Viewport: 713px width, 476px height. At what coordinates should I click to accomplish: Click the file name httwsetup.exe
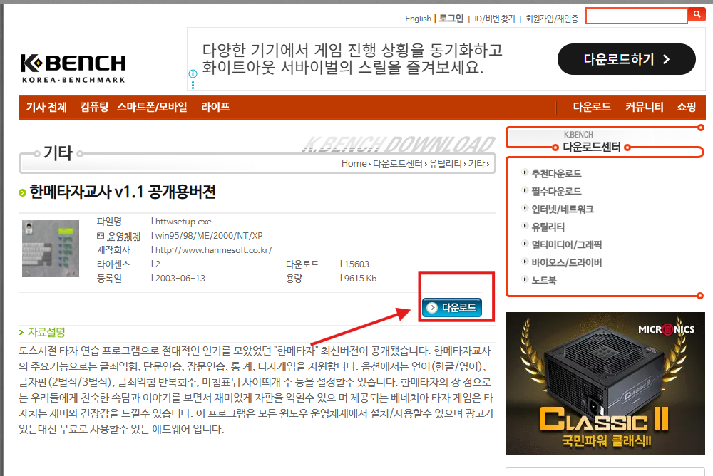tap(183, 222)
